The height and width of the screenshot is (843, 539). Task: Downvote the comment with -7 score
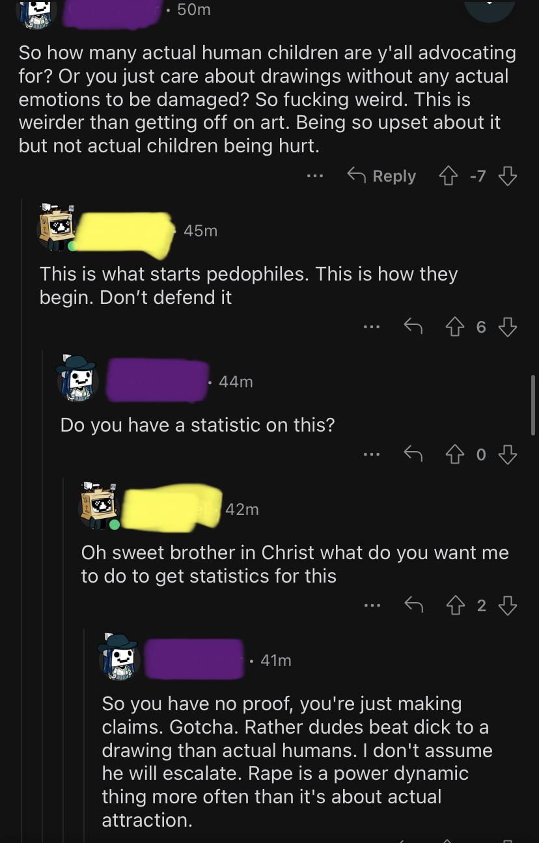coord(508,176)
